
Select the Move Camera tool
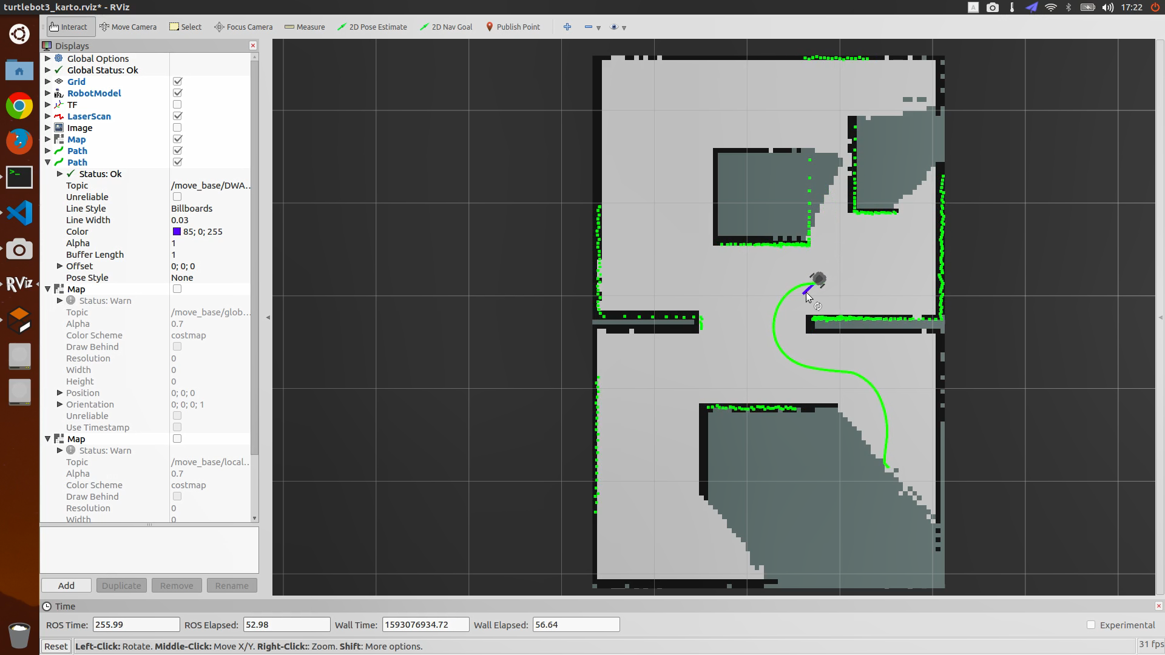pos(128,27)
